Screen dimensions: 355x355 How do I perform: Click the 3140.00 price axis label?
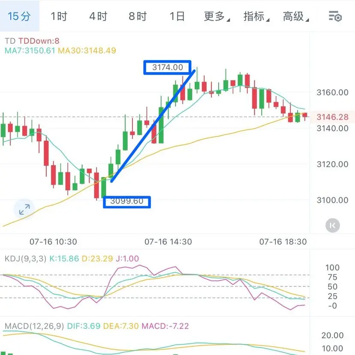[x=332, y=128]
